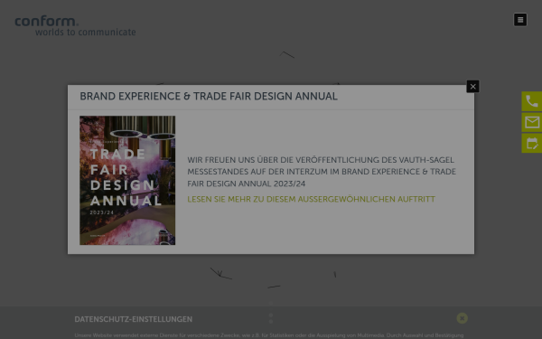
Task: Dismiss the Datenschutz-Einstellungen banner with the round X
Action: point(462,318)
